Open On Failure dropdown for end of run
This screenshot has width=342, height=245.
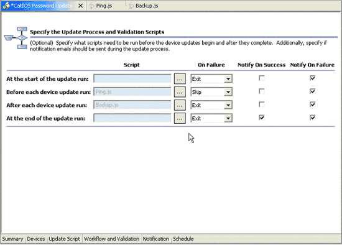click(228, 119)
